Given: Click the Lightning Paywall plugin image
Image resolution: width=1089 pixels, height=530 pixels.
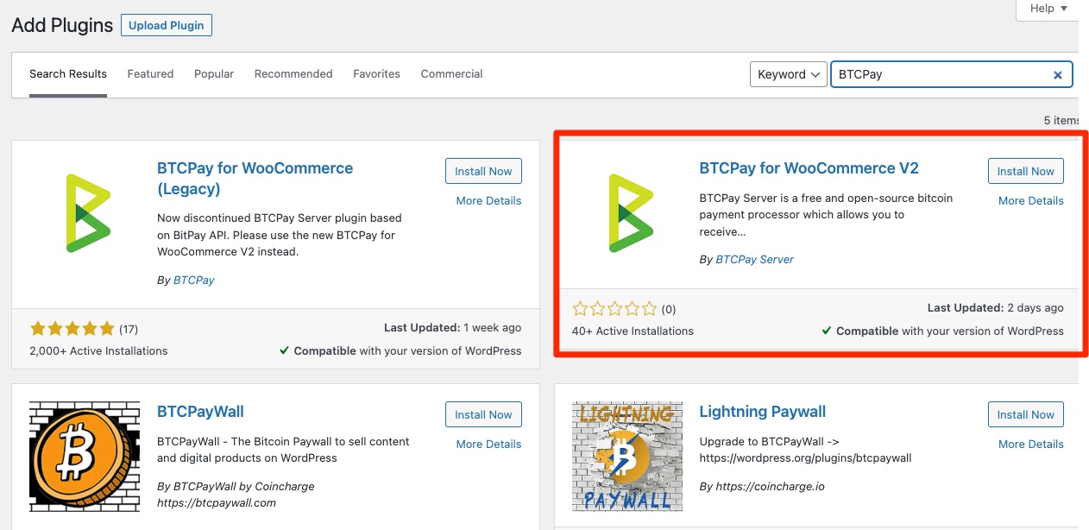Looking at the screenshot, I should pyautogui.click(x=626, y=457).
